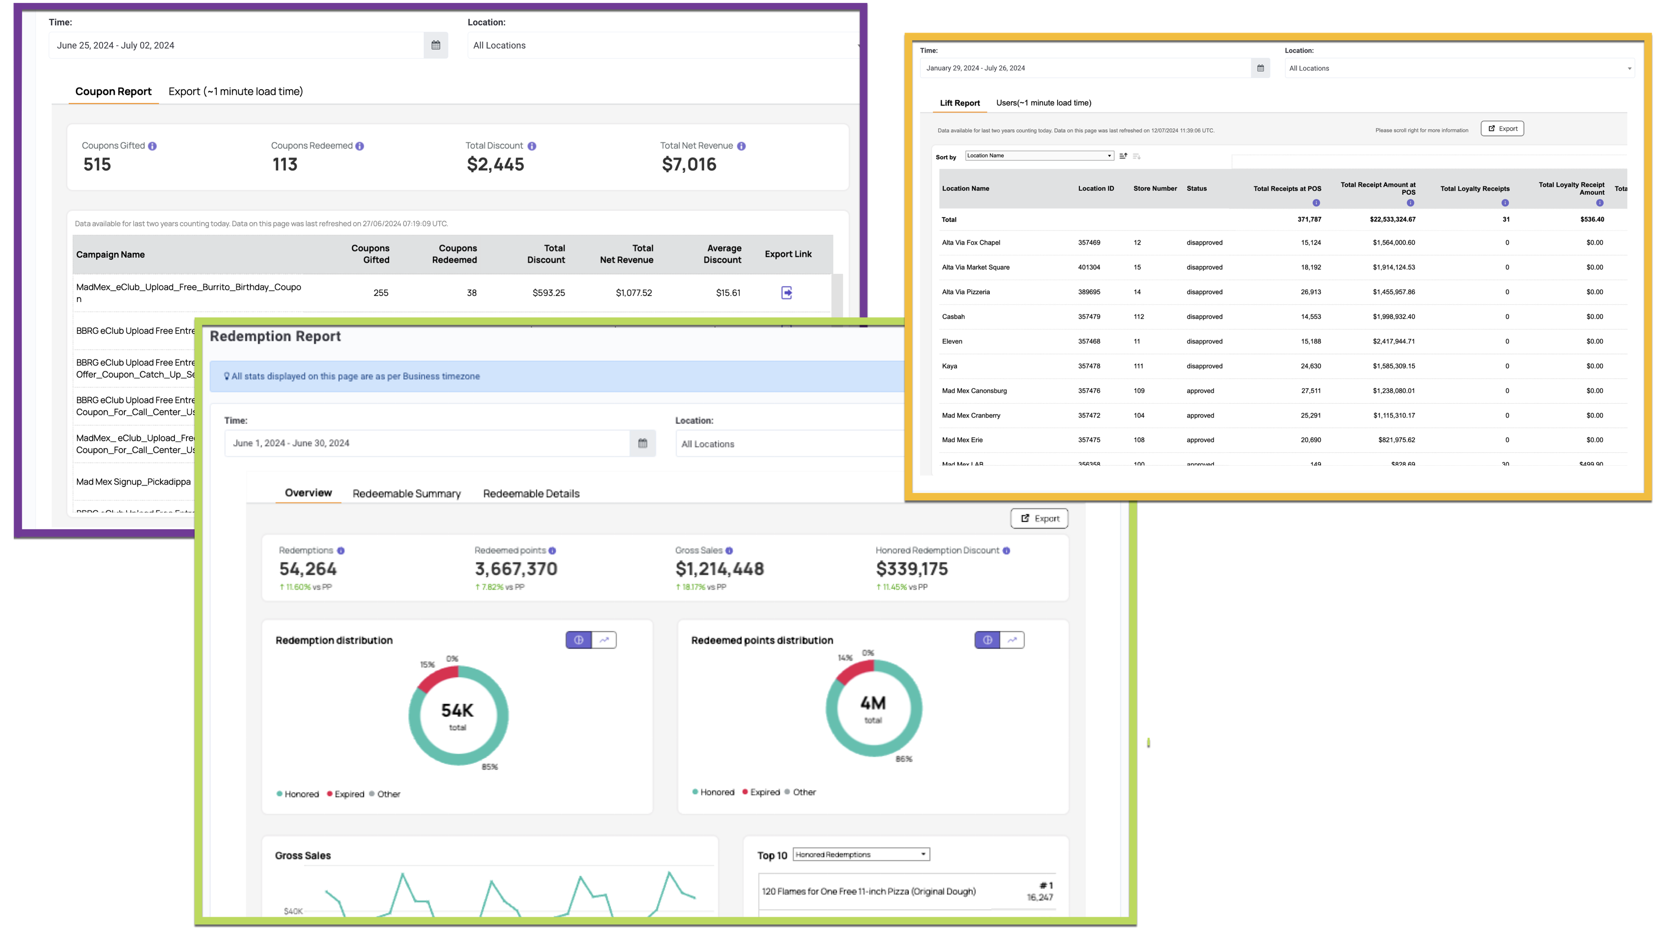This screenshot has width=1663, height=932.
Task: Toggle Redeemed points distribution to trend view
Action: [1012, 640]
